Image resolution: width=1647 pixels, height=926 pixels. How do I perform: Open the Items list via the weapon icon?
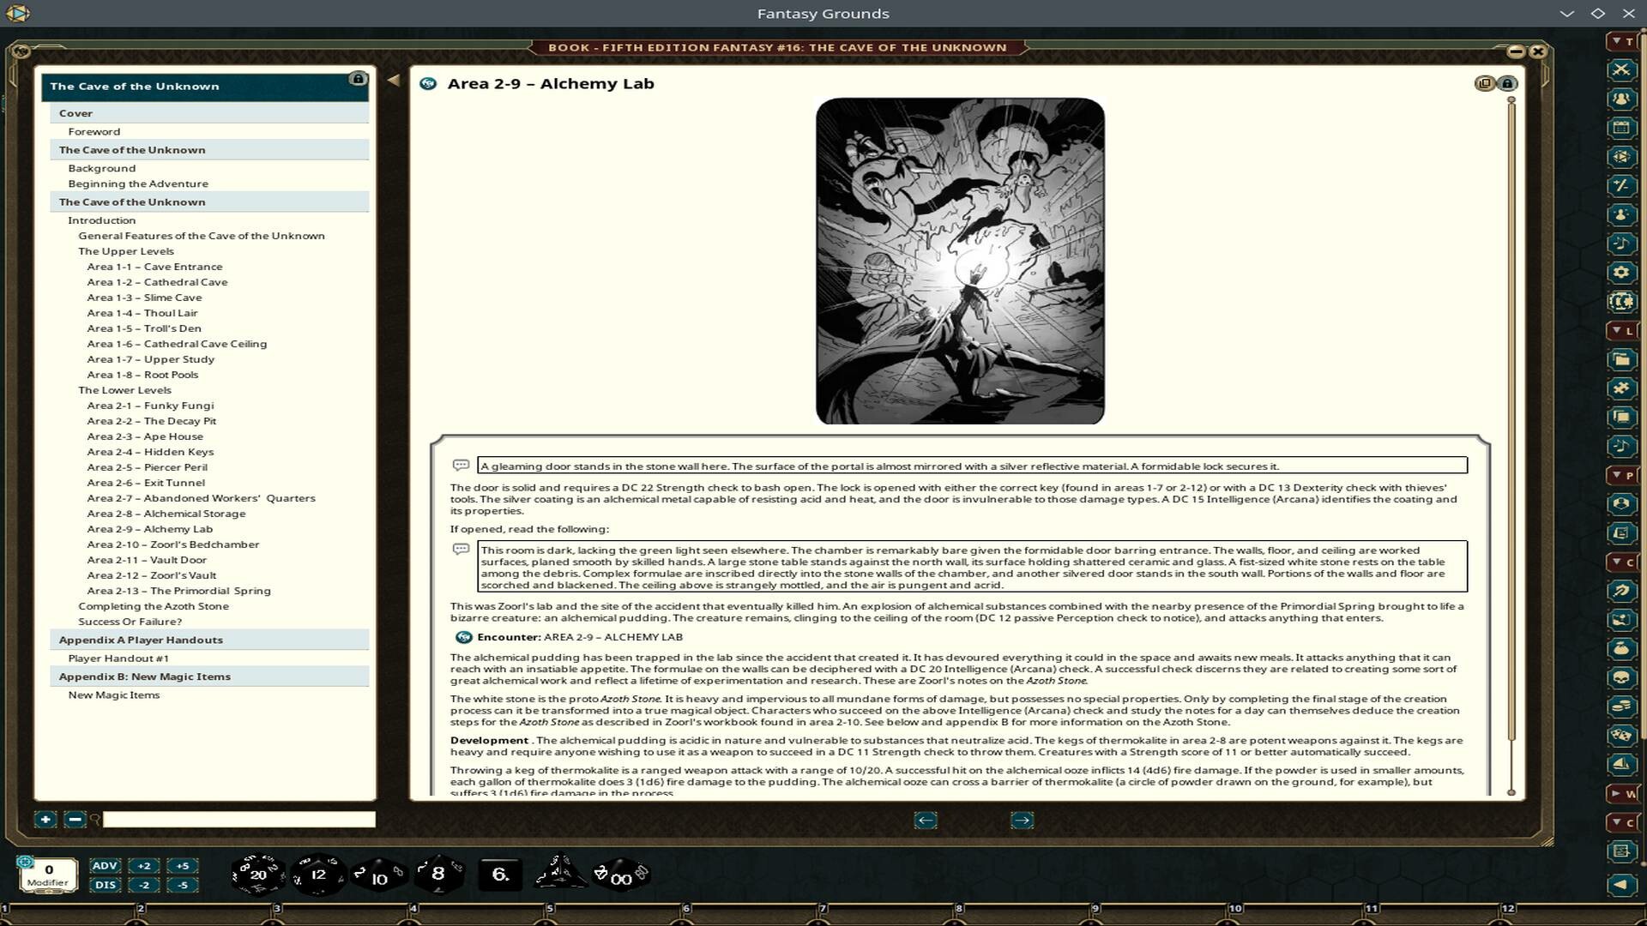click(x=1623, y=591)
